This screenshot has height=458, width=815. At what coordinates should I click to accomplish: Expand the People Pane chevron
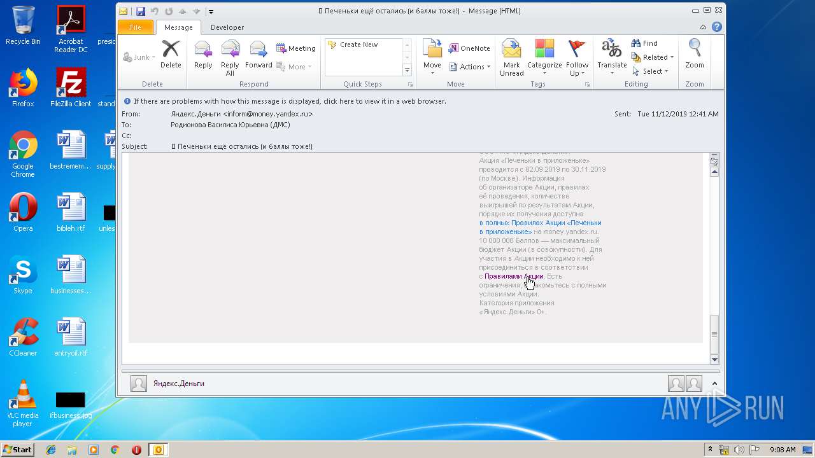(x=714, y=384)
